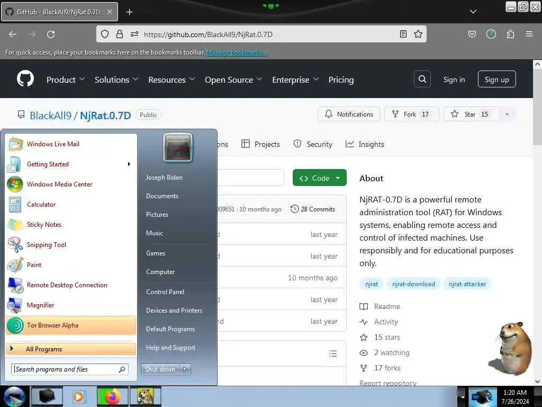Screen dimensions: 542x407
Task: Click the Pricing link
Action: [341, 79]
